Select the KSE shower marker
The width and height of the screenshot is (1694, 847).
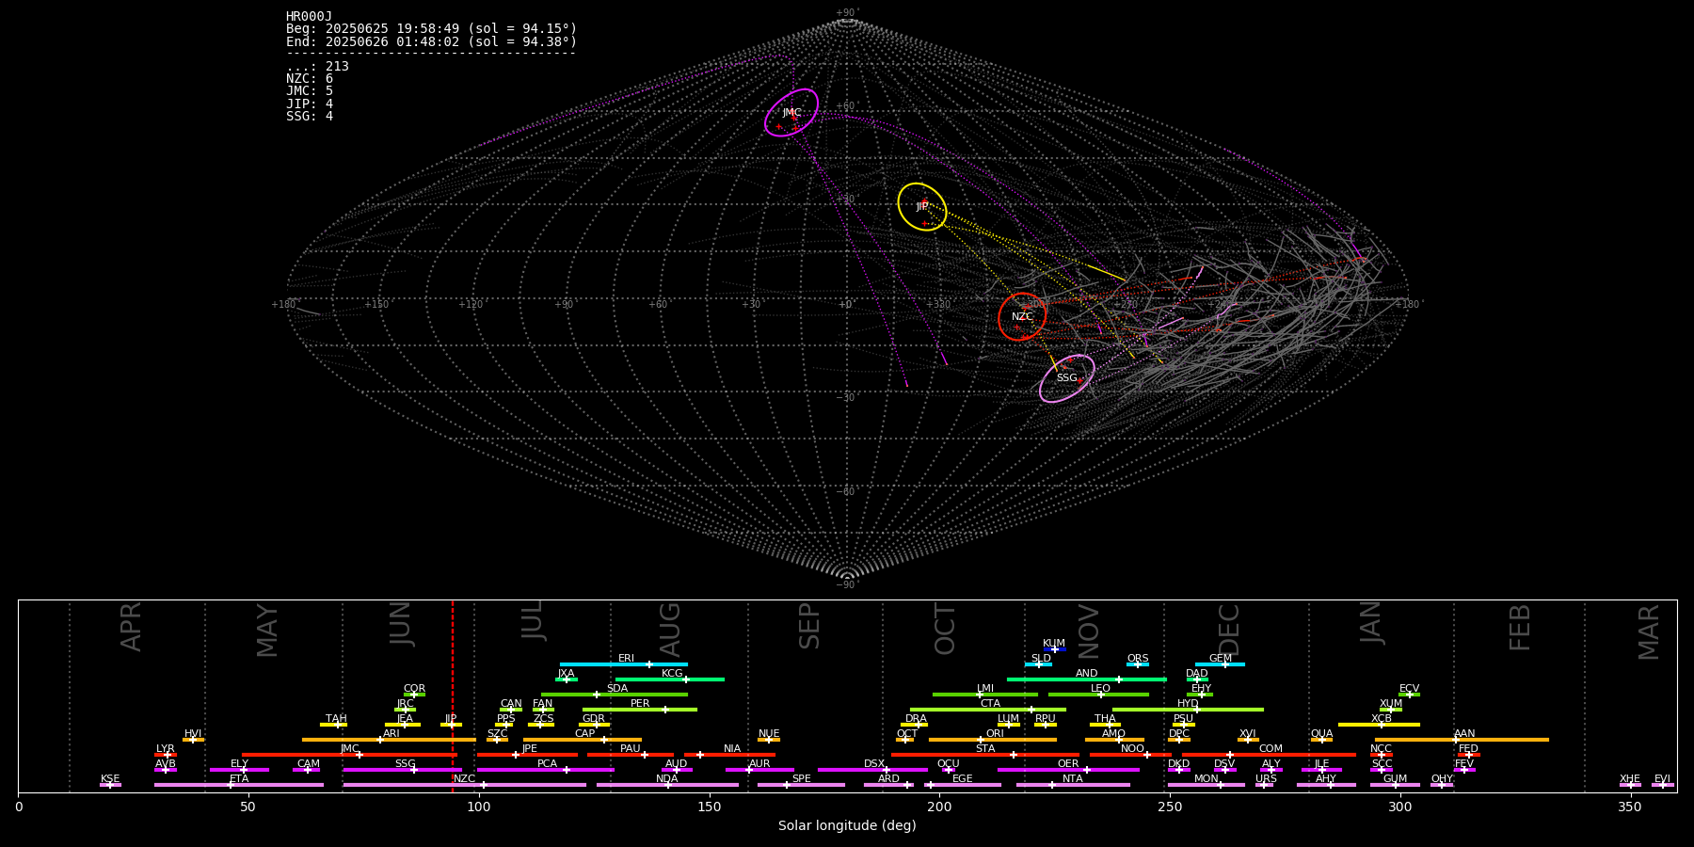[110, 785]
